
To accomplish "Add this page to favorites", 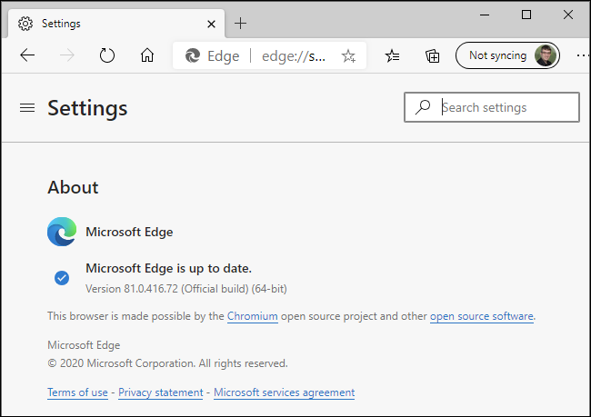I will pyautogui.click(x=348, y=56).
